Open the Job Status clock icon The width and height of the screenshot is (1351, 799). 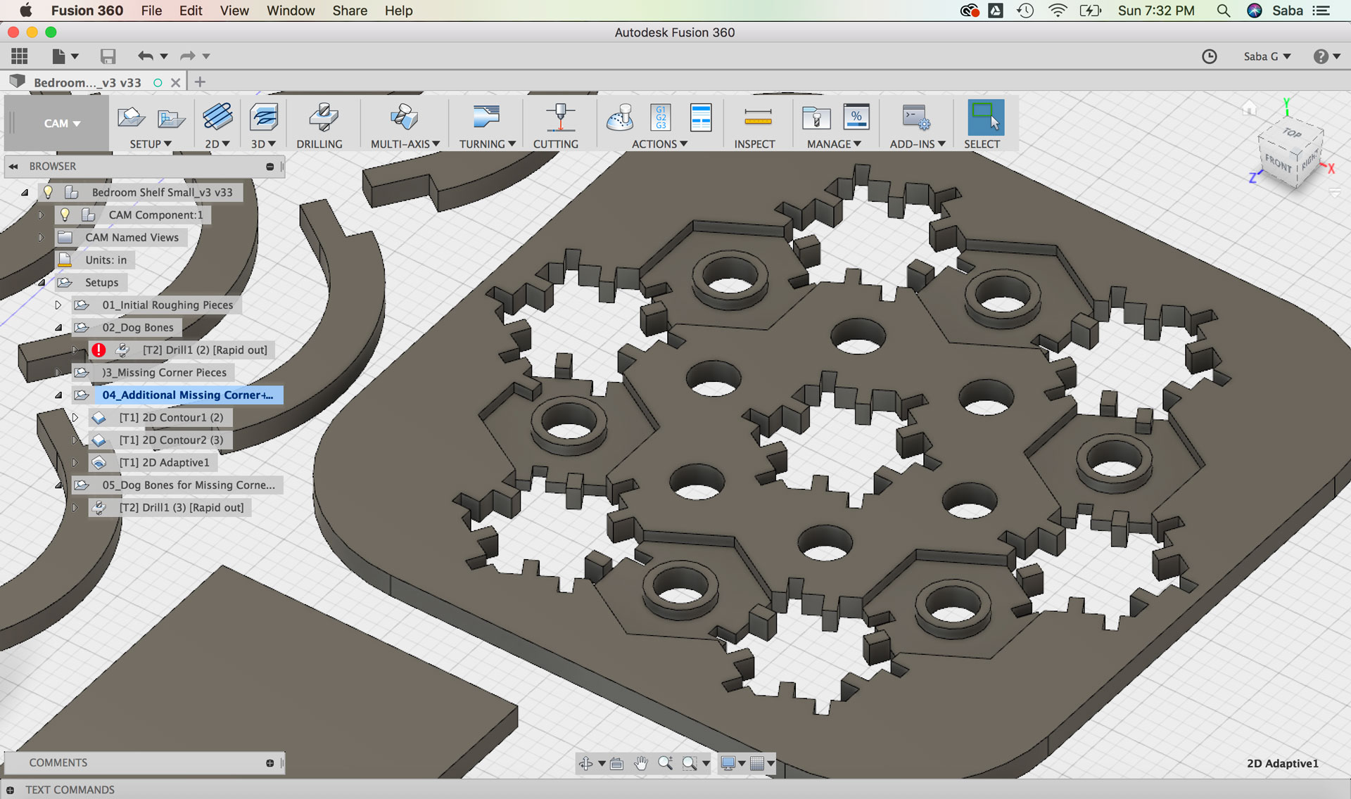tap(1209, 56)
